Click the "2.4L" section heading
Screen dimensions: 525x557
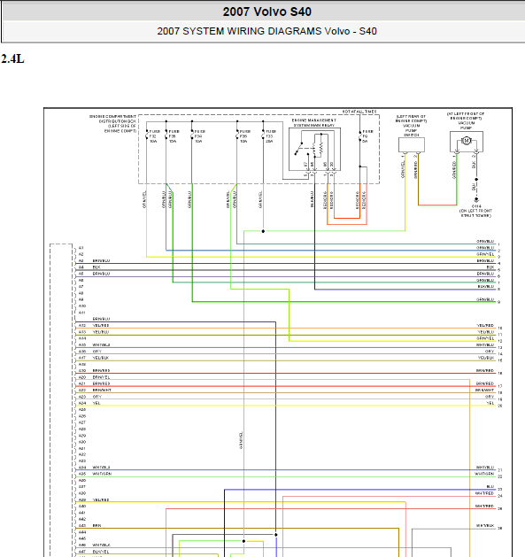click(12, 58)
